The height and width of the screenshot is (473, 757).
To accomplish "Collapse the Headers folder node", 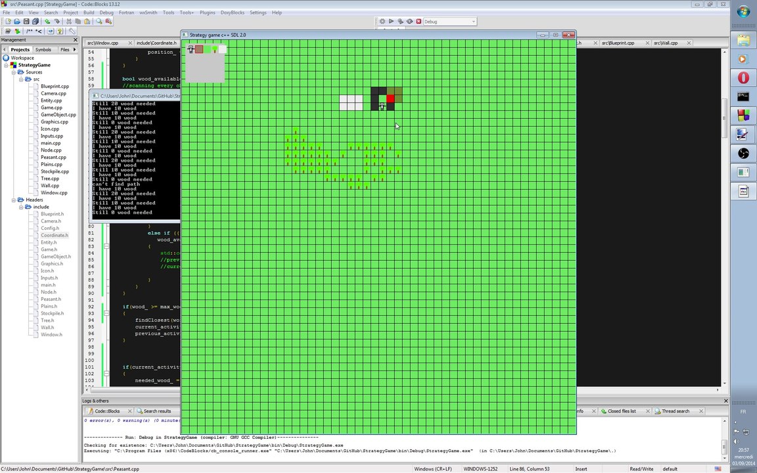I will pos(14,200).
